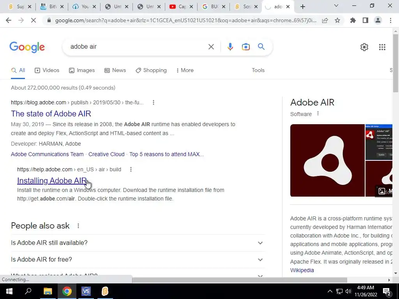Open The state of Adobe AIR result
This screenshot has width=399, height=299.
coord(51,114)
